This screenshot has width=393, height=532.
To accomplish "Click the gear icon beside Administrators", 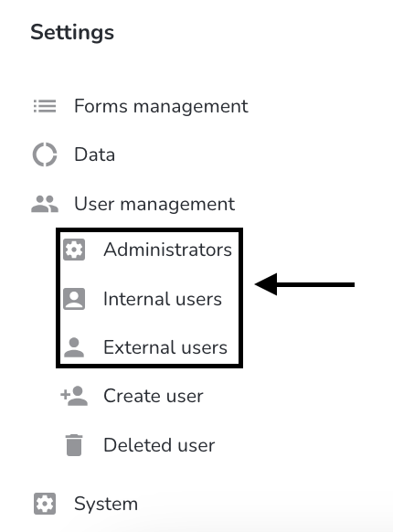I will tap(74, 250).
